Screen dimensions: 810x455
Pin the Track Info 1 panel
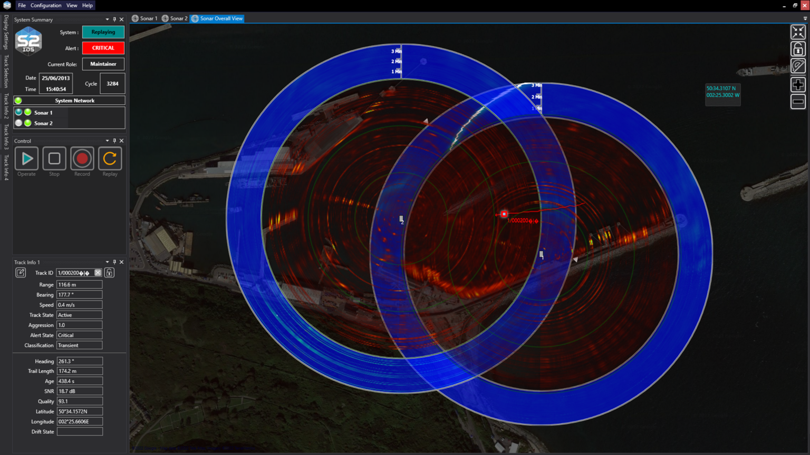coord(114,262)
